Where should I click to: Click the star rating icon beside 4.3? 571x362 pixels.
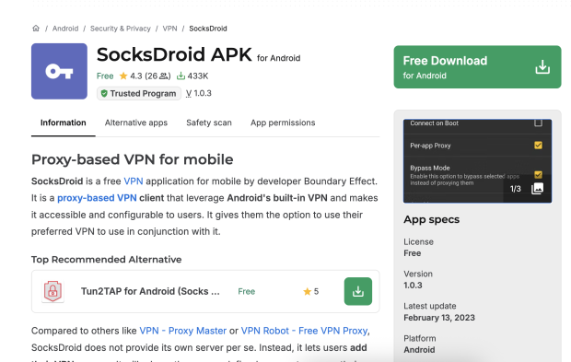pos(123,76)
